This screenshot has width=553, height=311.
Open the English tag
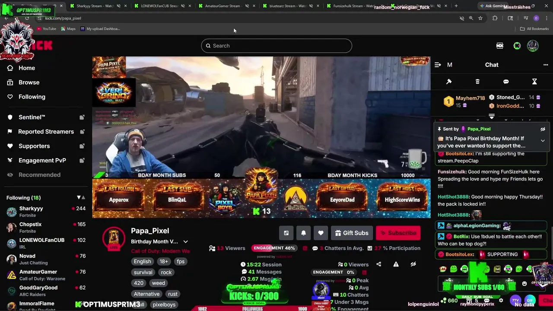pos(143,261)
